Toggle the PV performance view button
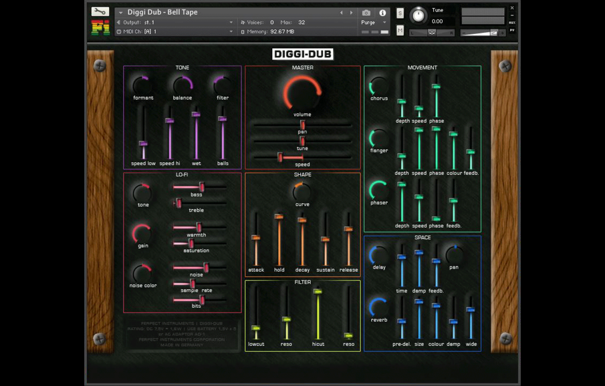 click(x=512, y=30)
